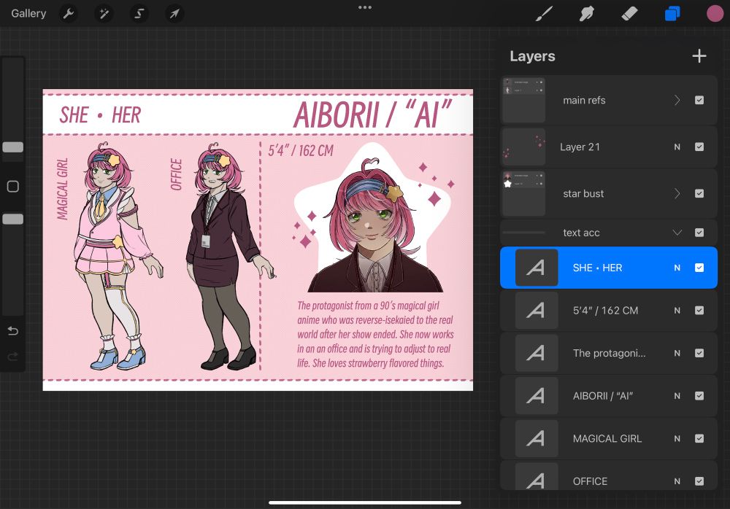Image resolution: width=730 pixels, height=509 pixels.
Task: Tap the iPad home indicator bar
Action: coord(365,502)
